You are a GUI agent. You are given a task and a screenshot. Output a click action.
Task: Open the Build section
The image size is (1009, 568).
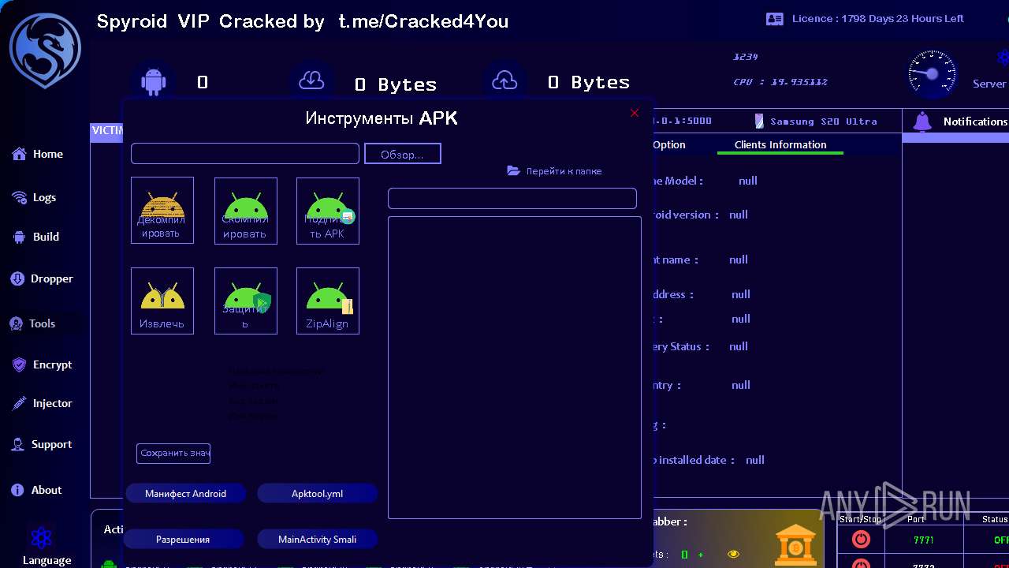35,237
